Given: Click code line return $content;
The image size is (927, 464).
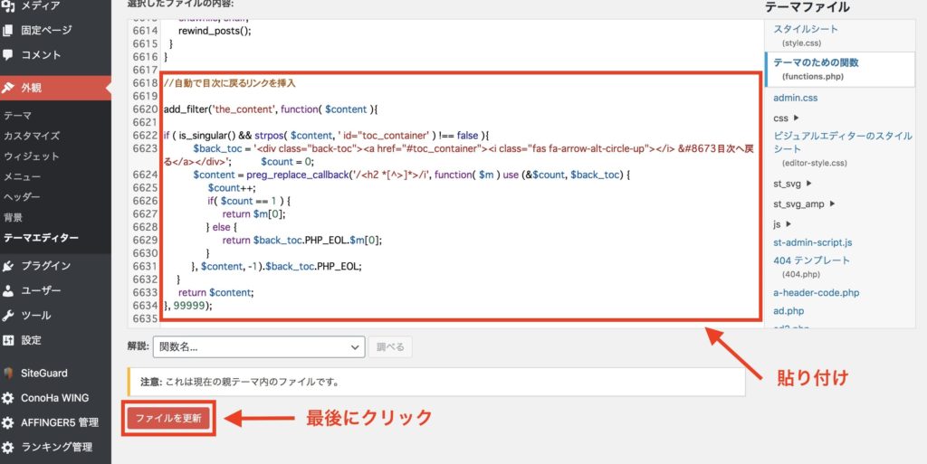Looking at the screenshot, I should point(215,293).
